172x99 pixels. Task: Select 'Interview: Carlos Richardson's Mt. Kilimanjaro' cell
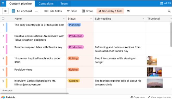[35, 83]
